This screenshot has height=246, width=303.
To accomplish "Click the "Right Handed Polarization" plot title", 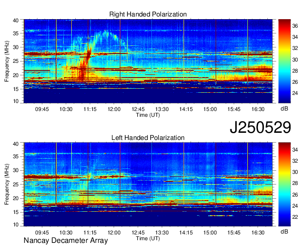I will 148,14.
